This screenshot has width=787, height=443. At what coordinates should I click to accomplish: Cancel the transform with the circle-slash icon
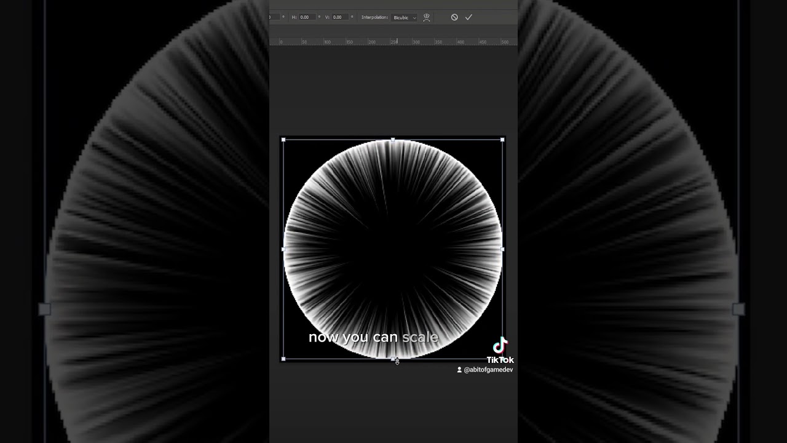tap(454, 17)
